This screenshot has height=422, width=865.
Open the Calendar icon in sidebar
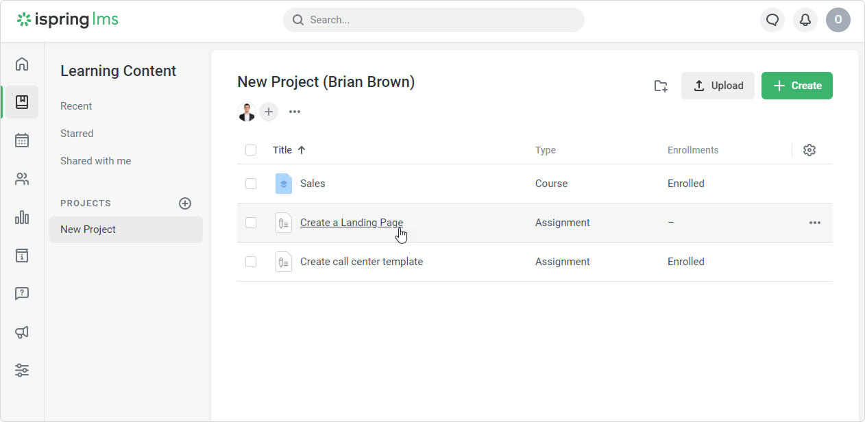tap(22, 140)
